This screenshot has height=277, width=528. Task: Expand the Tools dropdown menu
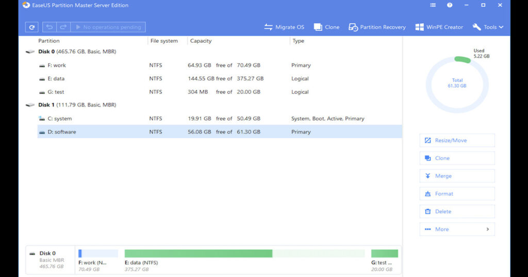(x=488, y=27)
